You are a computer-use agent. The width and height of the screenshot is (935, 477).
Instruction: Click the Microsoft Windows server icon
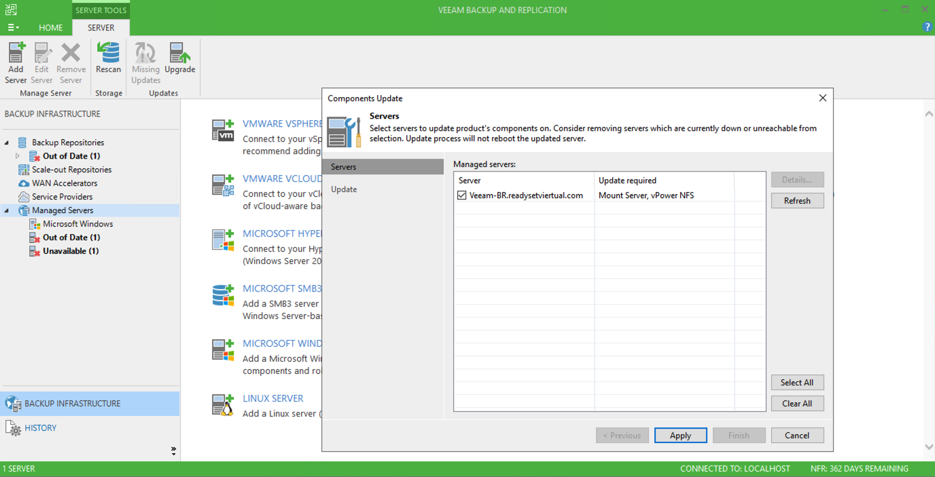pyautogui.click(x=223, y=349)
